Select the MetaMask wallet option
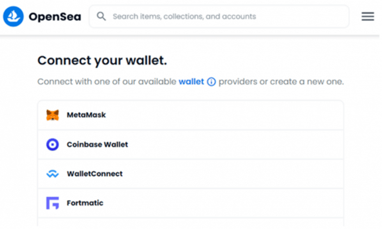Screen dimensions: 382x229 click(191, 115)
